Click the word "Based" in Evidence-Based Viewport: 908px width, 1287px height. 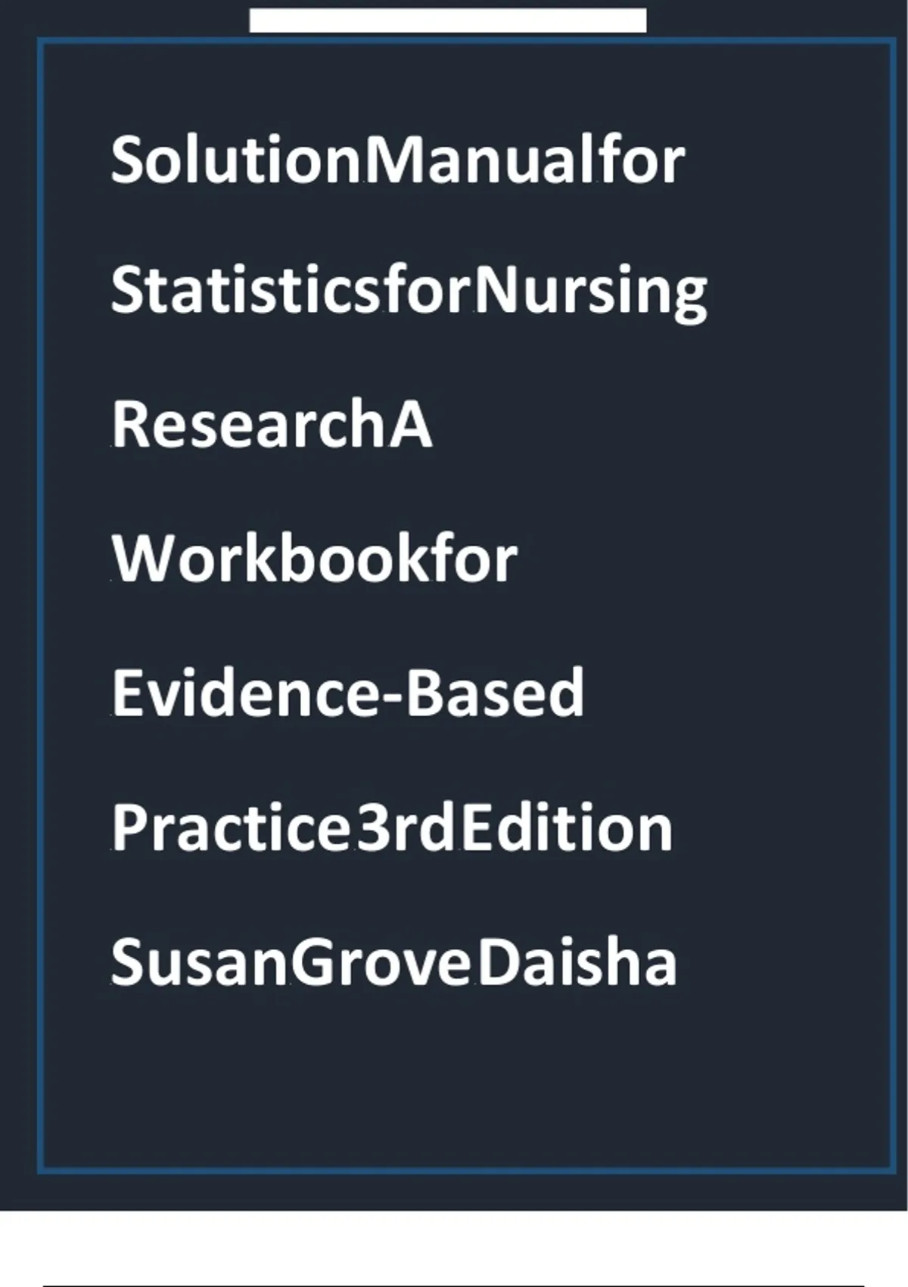(x=496, y=693)
